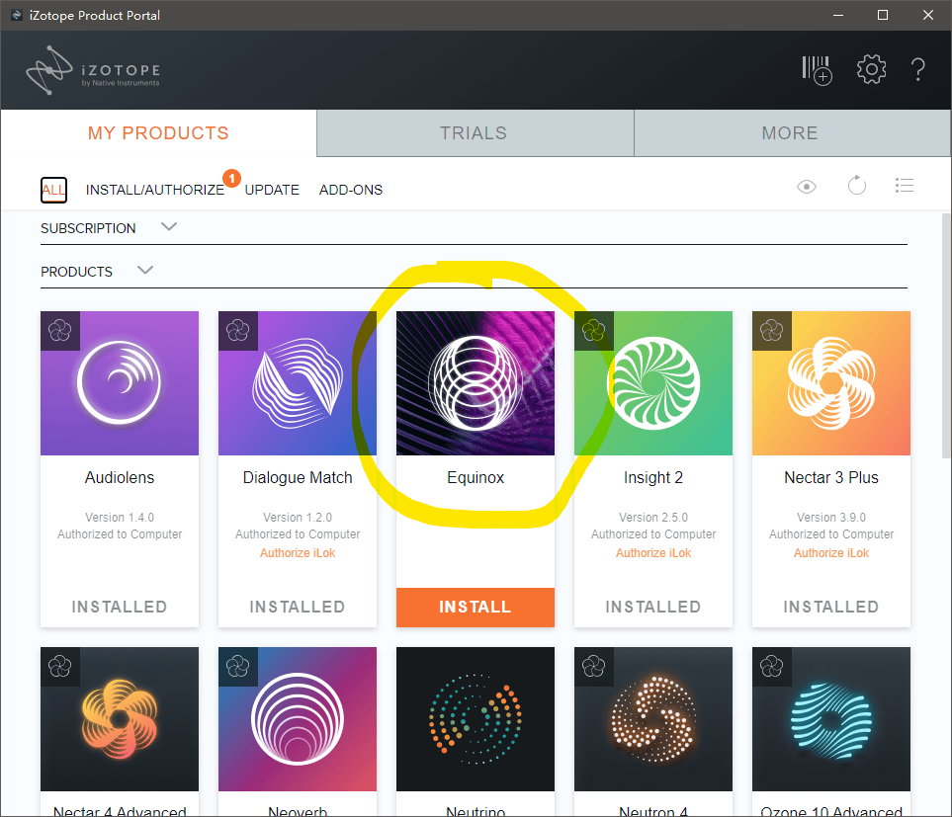The height and width of the screenshot is (817, 952).
Task: Click the Version 3.9.0 text
Action: pyautogui.click(x=831, y=518)
